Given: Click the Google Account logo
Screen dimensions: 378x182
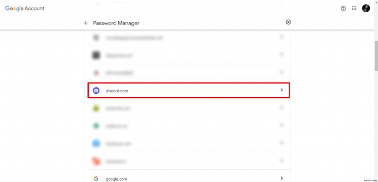Looking at the screenshot, I should coord(25,8).
